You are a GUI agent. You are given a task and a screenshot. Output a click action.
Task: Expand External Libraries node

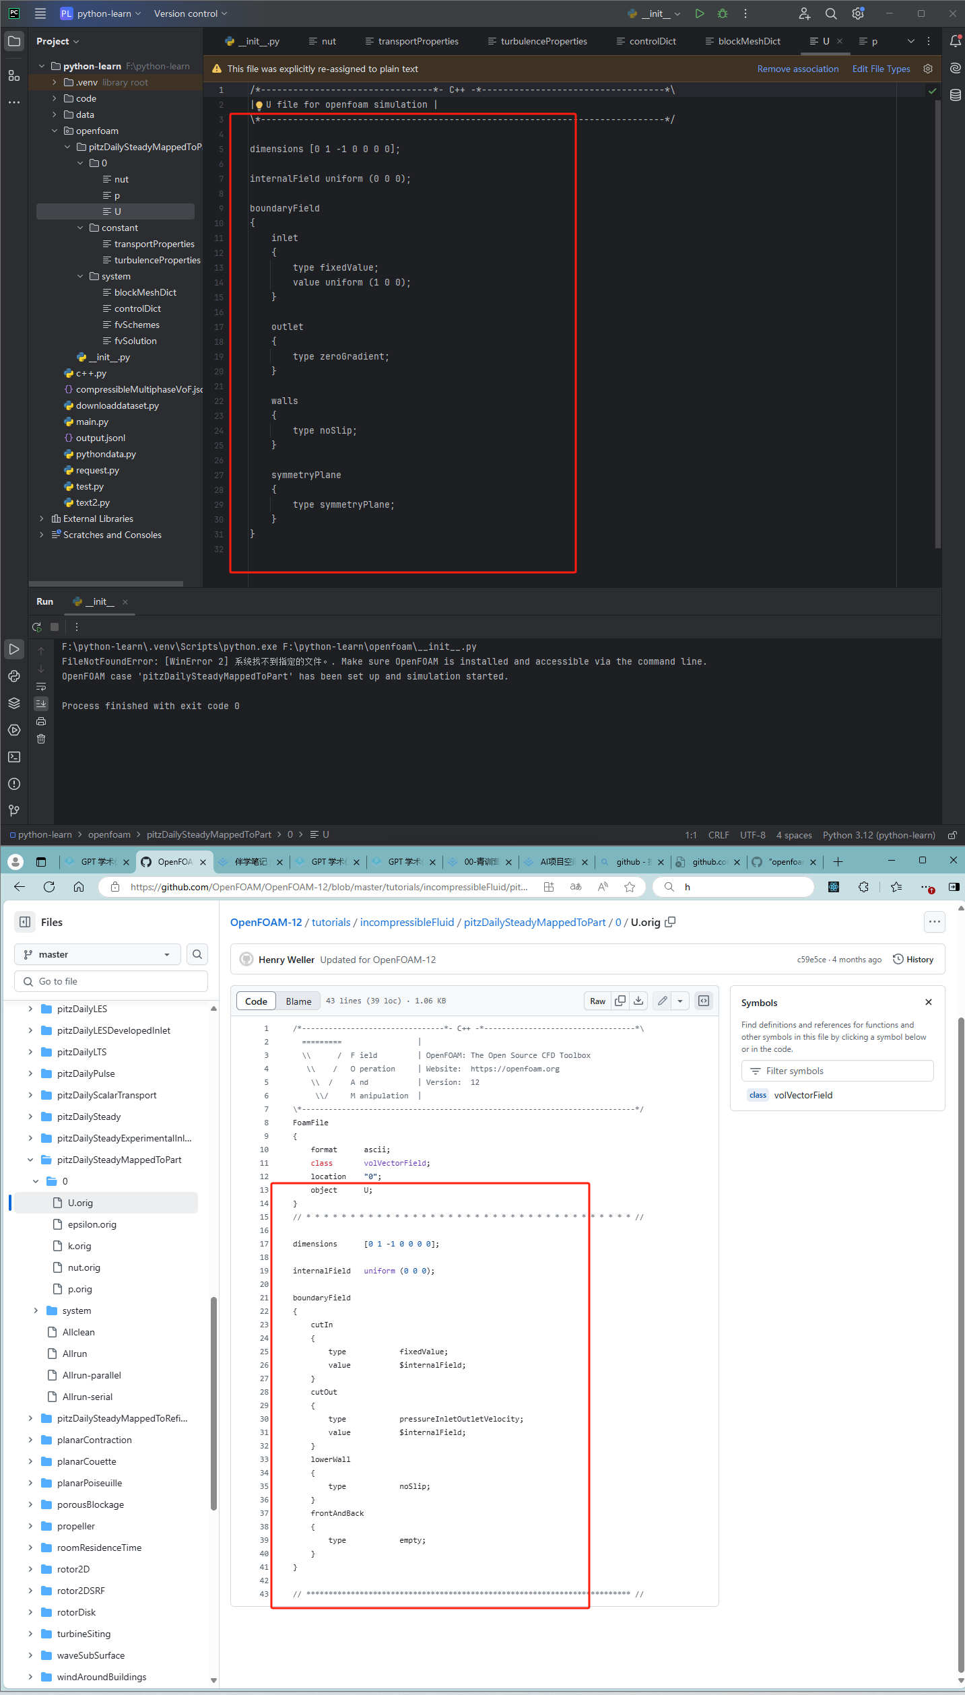click(42, 519)
